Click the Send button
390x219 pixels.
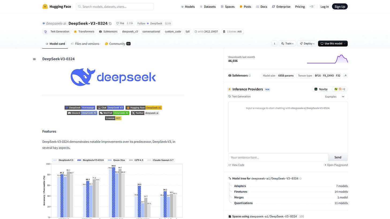338,157
